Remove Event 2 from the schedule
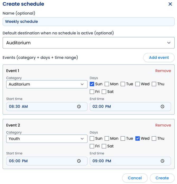177x184 pixels. tap(163, 125)
